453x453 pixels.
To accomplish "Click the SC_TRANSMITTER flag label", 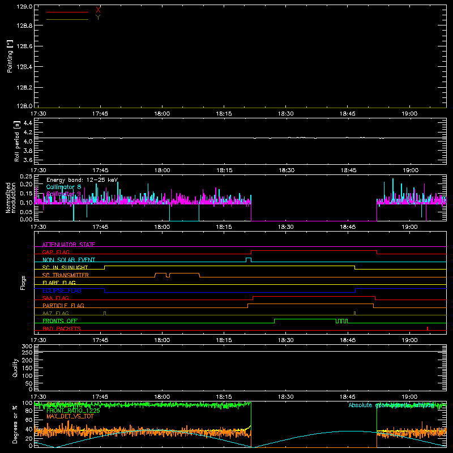I will coord(66,275).
